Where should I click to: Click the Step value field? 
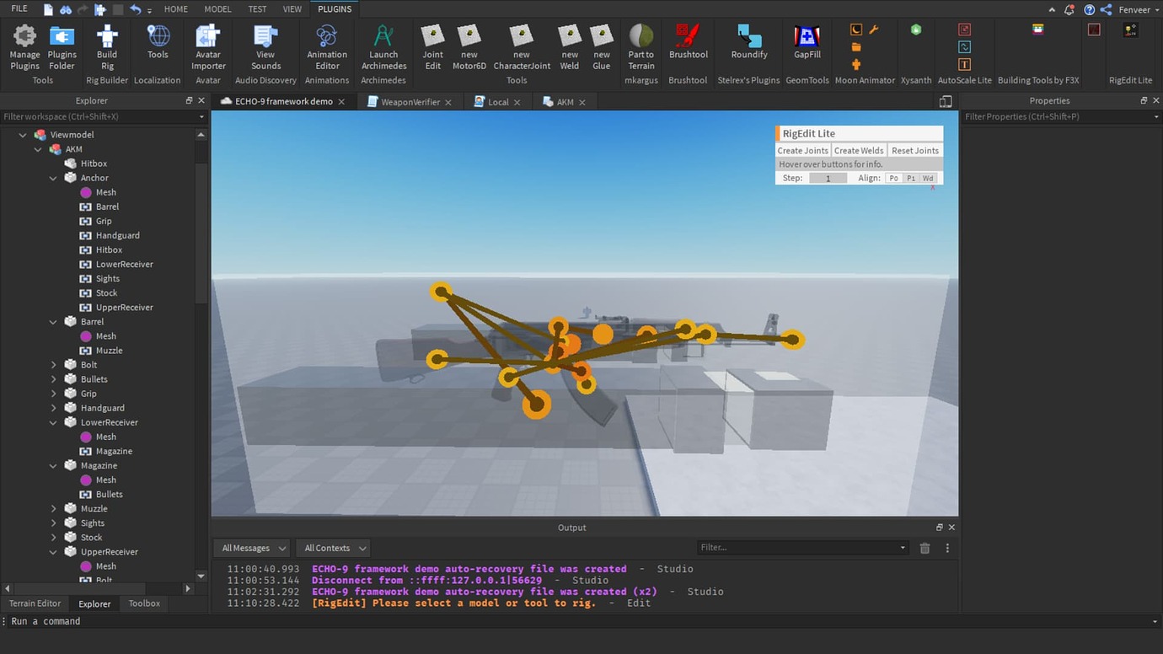point(828,179)
